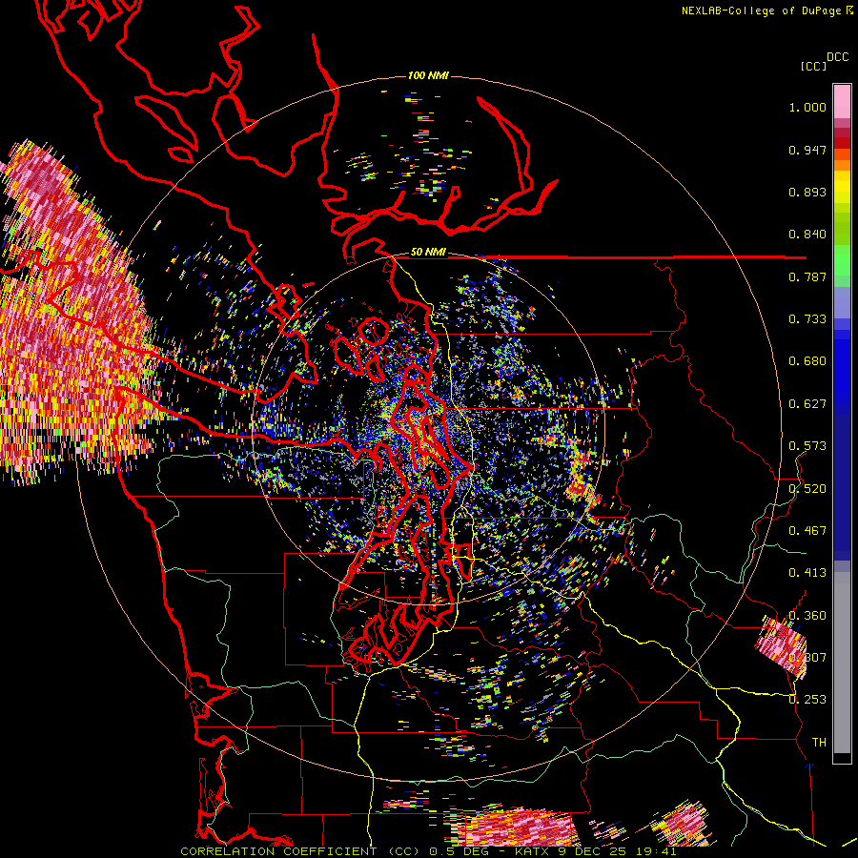Click the [CC] units label
This screenshot has width=858, height=858.
coord(813,66)
